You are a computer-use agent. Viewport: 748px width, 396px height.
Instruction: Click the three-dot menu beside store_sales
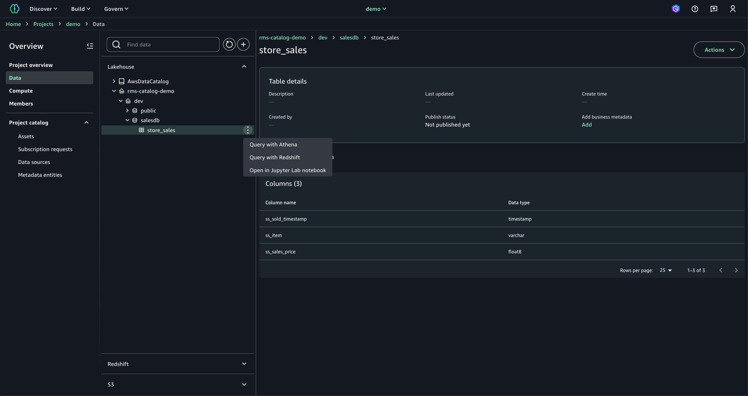(248, 130)
